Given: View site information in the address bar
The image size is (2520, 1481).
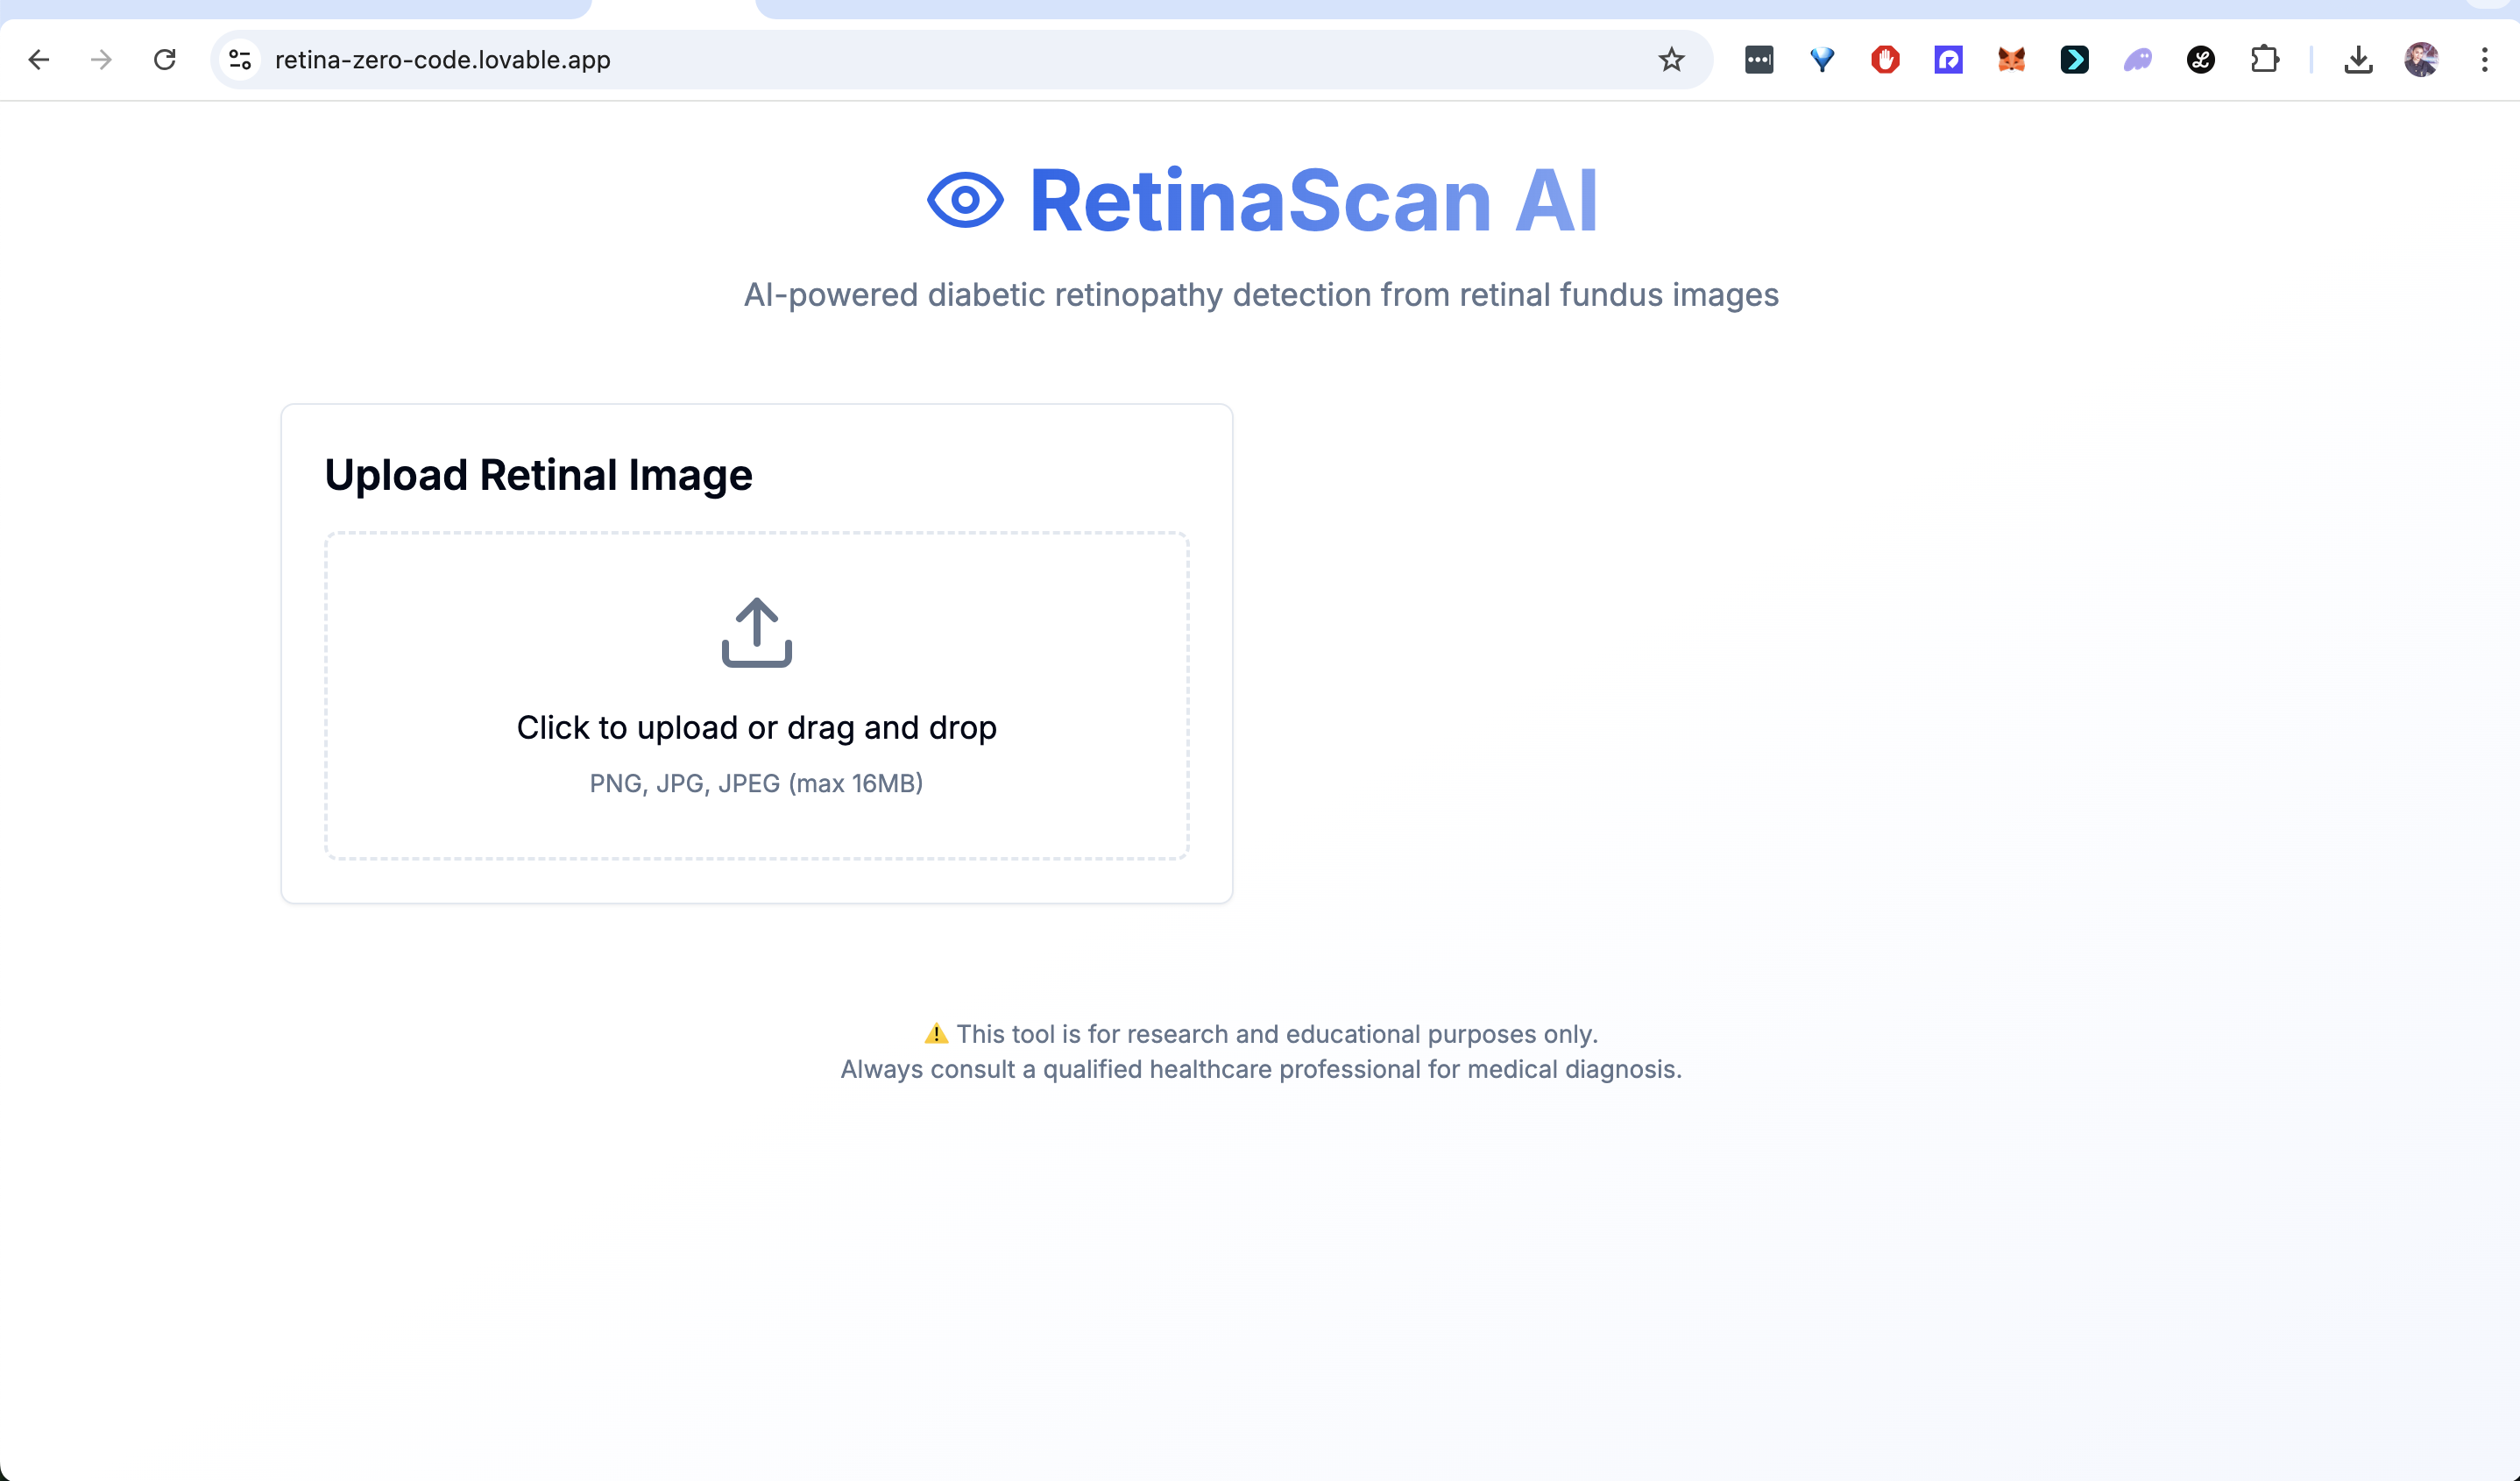Looking at the screenshot, I should coord(240,60).
